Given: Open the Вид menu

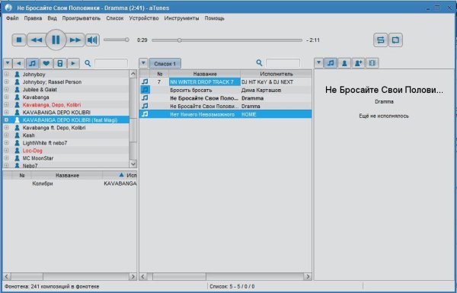Looking at the screenshot, I should (52, 18).
